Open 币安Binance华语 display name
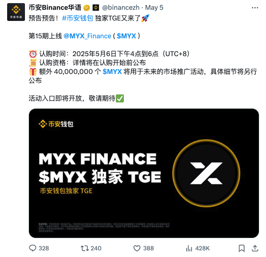This screenshot has width=266, height=257. tap(55, 8)
